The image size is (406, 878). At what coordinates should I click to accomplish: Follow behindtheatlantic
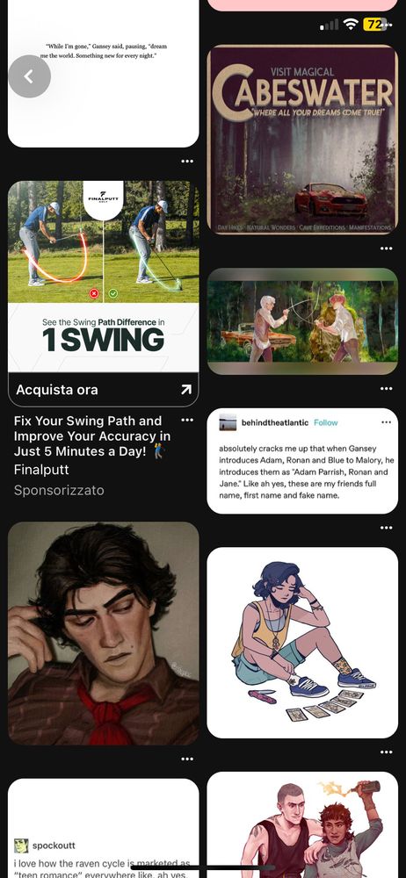click(326, 423)
